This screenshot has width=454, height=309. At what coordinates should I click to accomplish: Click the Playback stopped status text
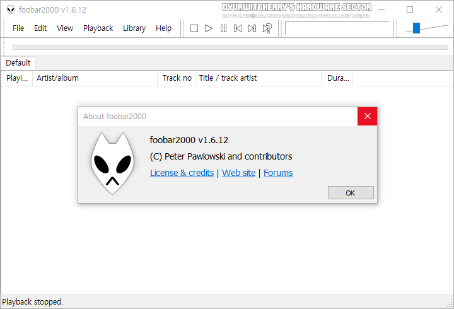[x=32, y=302]
